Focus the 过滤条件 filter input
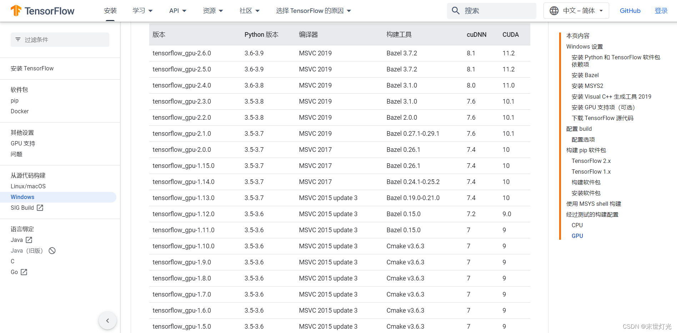The width and height of the screenshot is (677, 333). [60, 40]
